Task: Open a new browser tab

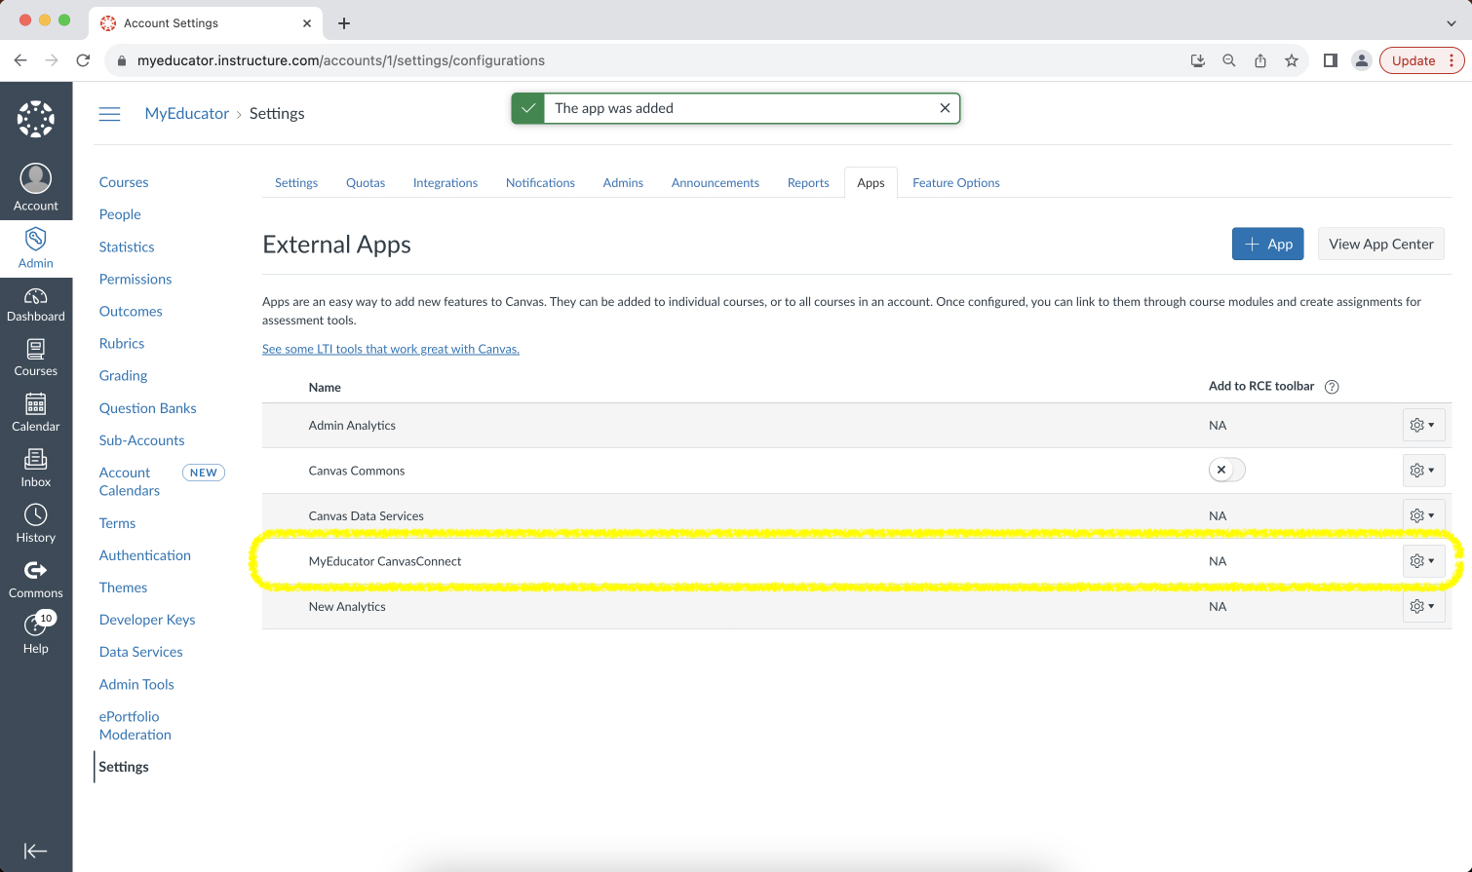Action: pyautogui.click(x=344, y=23)
